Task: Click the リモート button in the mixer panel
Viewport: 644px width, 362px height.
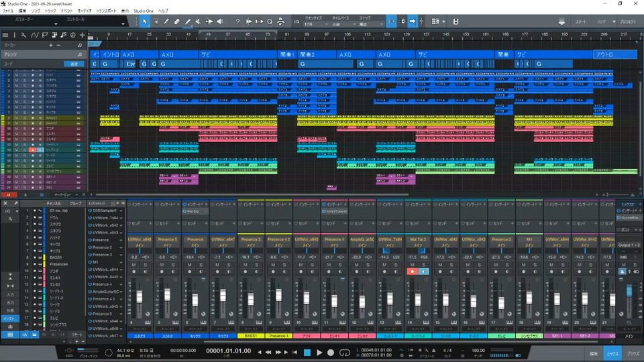Action: click(x=77, y=334)
